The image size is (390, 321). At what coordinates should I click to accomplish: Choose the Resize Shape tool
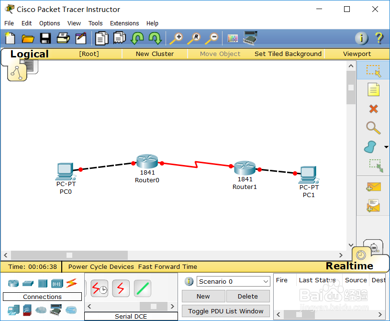(x=376, y=166)
